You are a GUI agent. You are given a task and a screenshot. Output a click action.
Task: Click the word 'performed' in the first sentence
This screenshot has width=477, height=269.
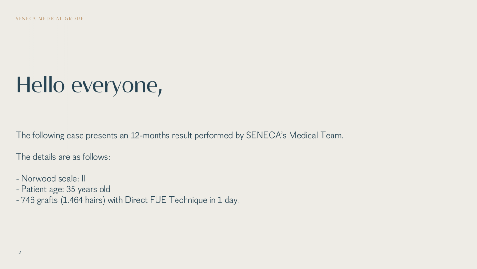[214, 135]
